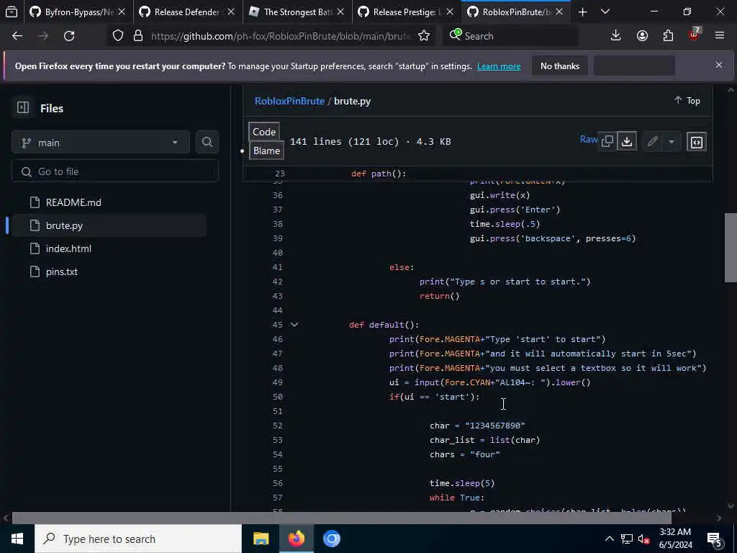This screenshot has height=553, width=737.
Task: Focus the Go to file search field
Action: click(115, 171)
